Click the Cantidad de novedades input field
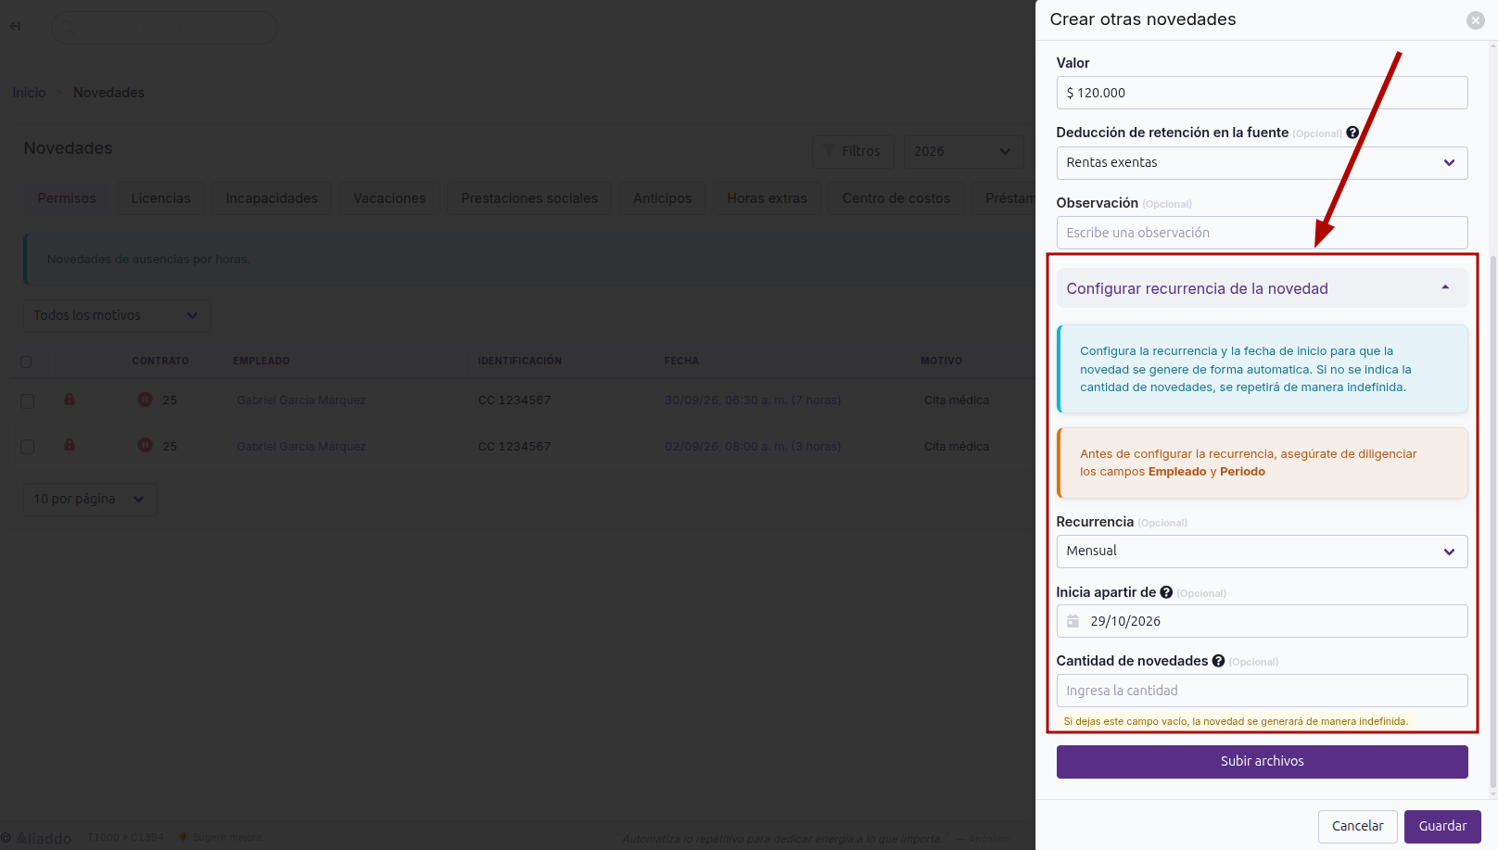 1262,691
